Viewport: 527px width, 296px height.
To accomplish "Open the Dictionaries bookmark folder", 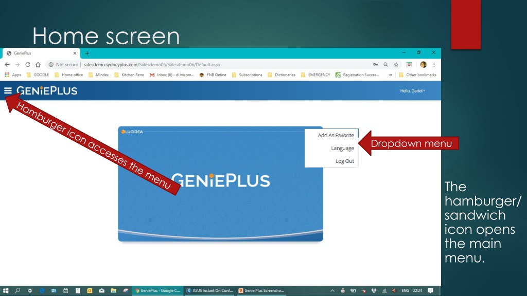I will [282, 75].
